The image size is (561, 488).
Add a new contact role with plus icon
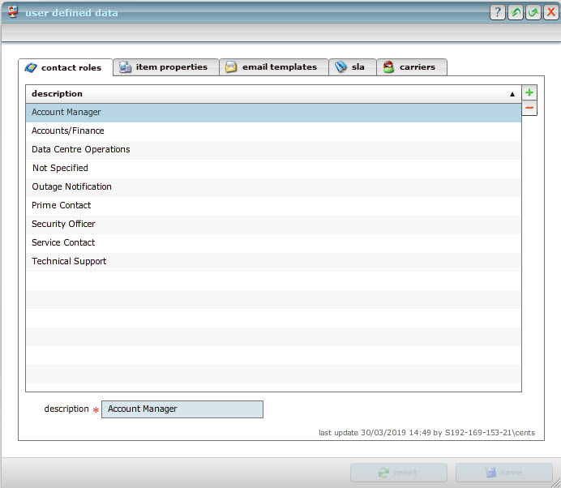[529, 93]
